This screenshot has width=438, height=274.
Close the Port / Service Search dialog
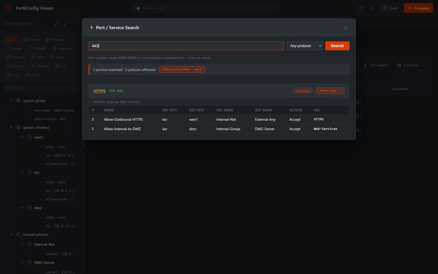[346, 27]
